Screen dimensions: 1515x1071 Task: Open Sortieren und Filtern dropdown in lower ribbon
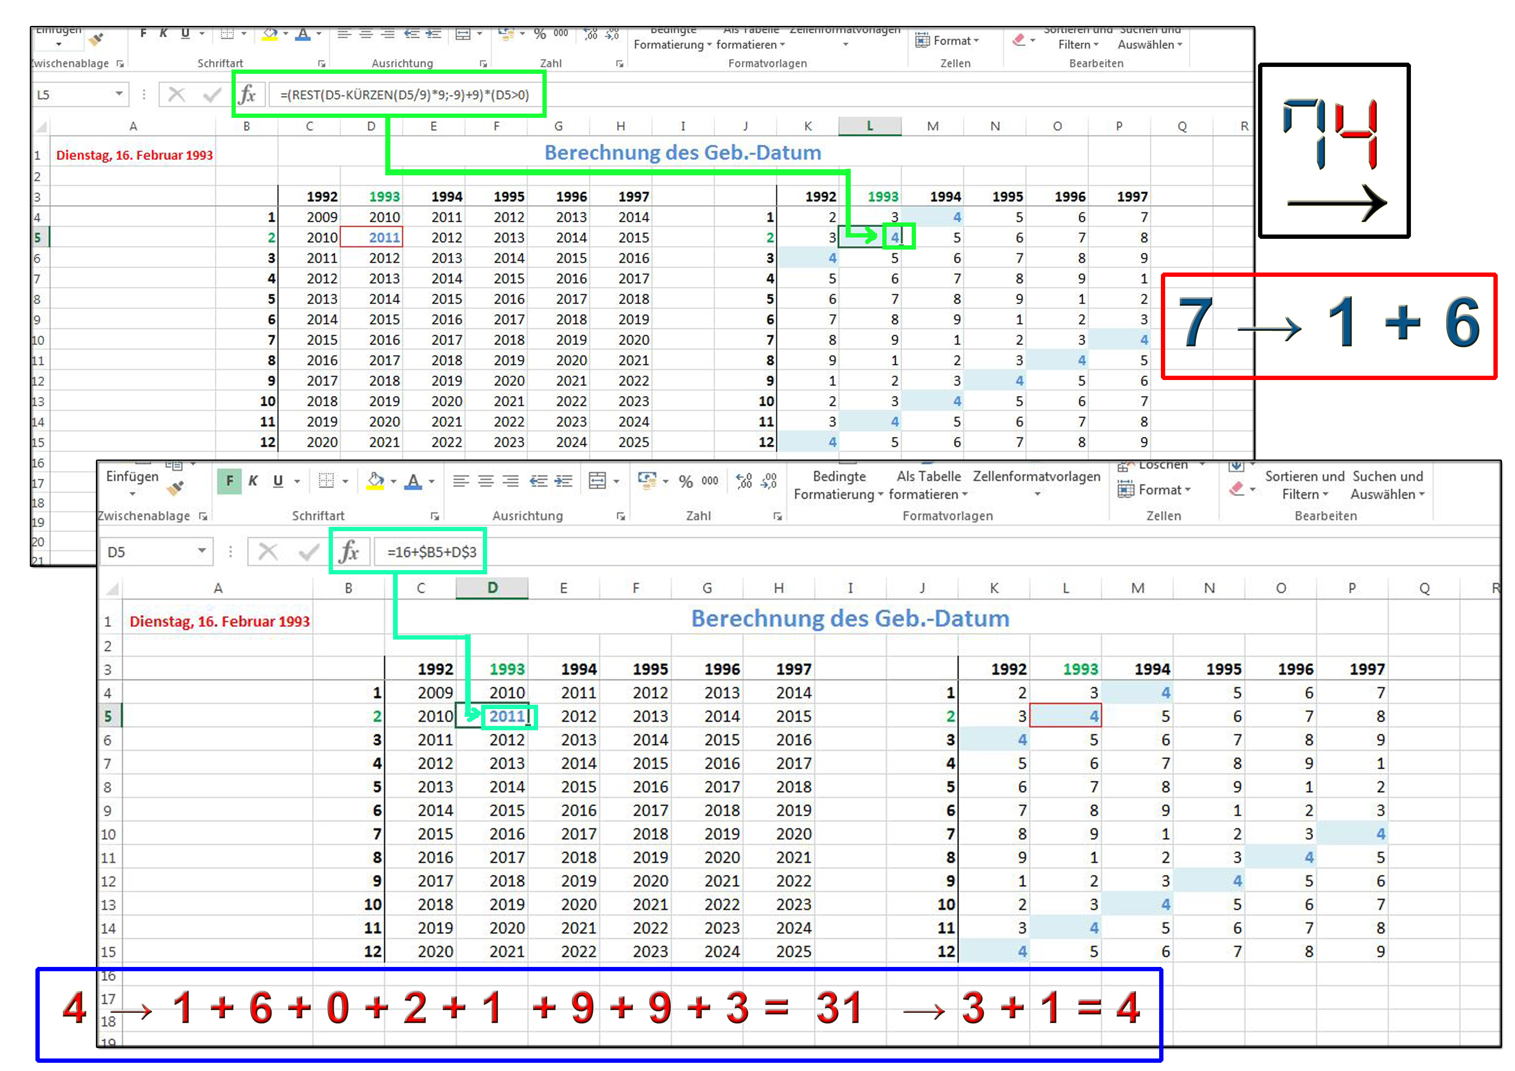(x=1305, y=485)
